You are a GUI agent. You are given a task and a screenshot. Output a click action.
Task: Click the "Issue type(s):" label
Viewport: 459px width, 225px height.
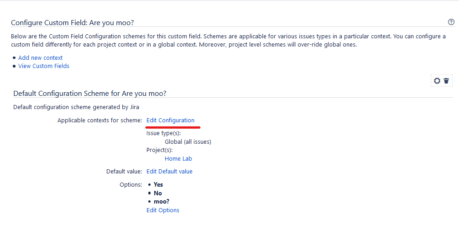[163, 133]
